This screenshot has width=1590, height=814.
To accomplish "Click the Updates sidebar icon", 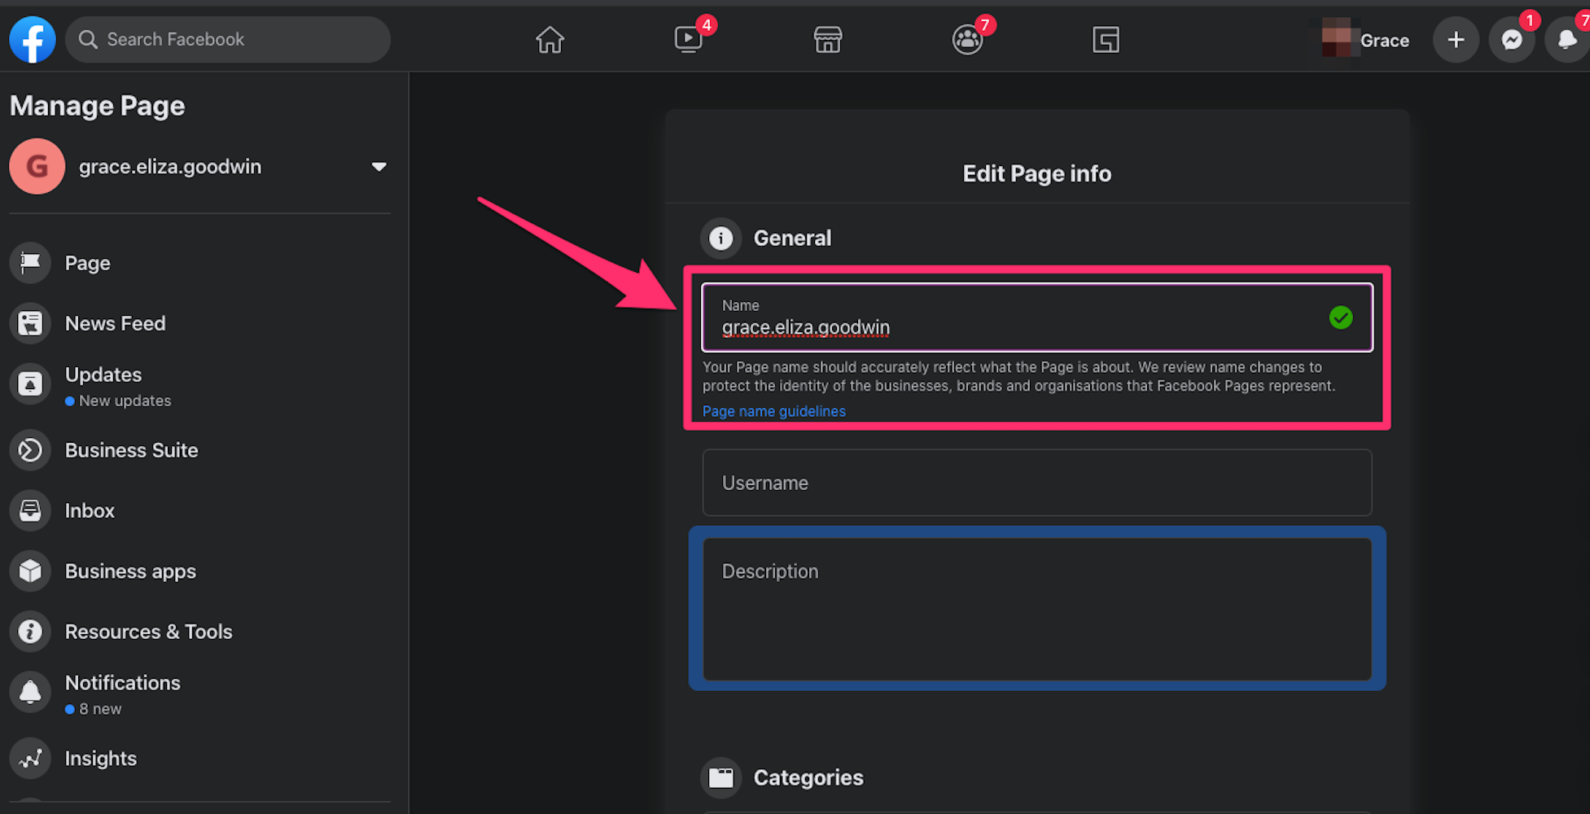I will tap(30, 383).
